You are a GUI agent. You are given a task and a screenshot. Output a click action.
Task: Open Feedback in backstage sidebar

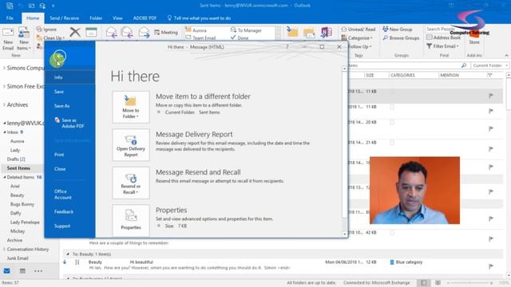[64, 212]
